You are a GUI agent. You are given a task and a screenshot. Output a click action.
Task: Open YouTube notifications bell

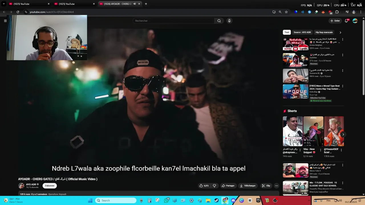pyautogui.click(x=346, y=21)
